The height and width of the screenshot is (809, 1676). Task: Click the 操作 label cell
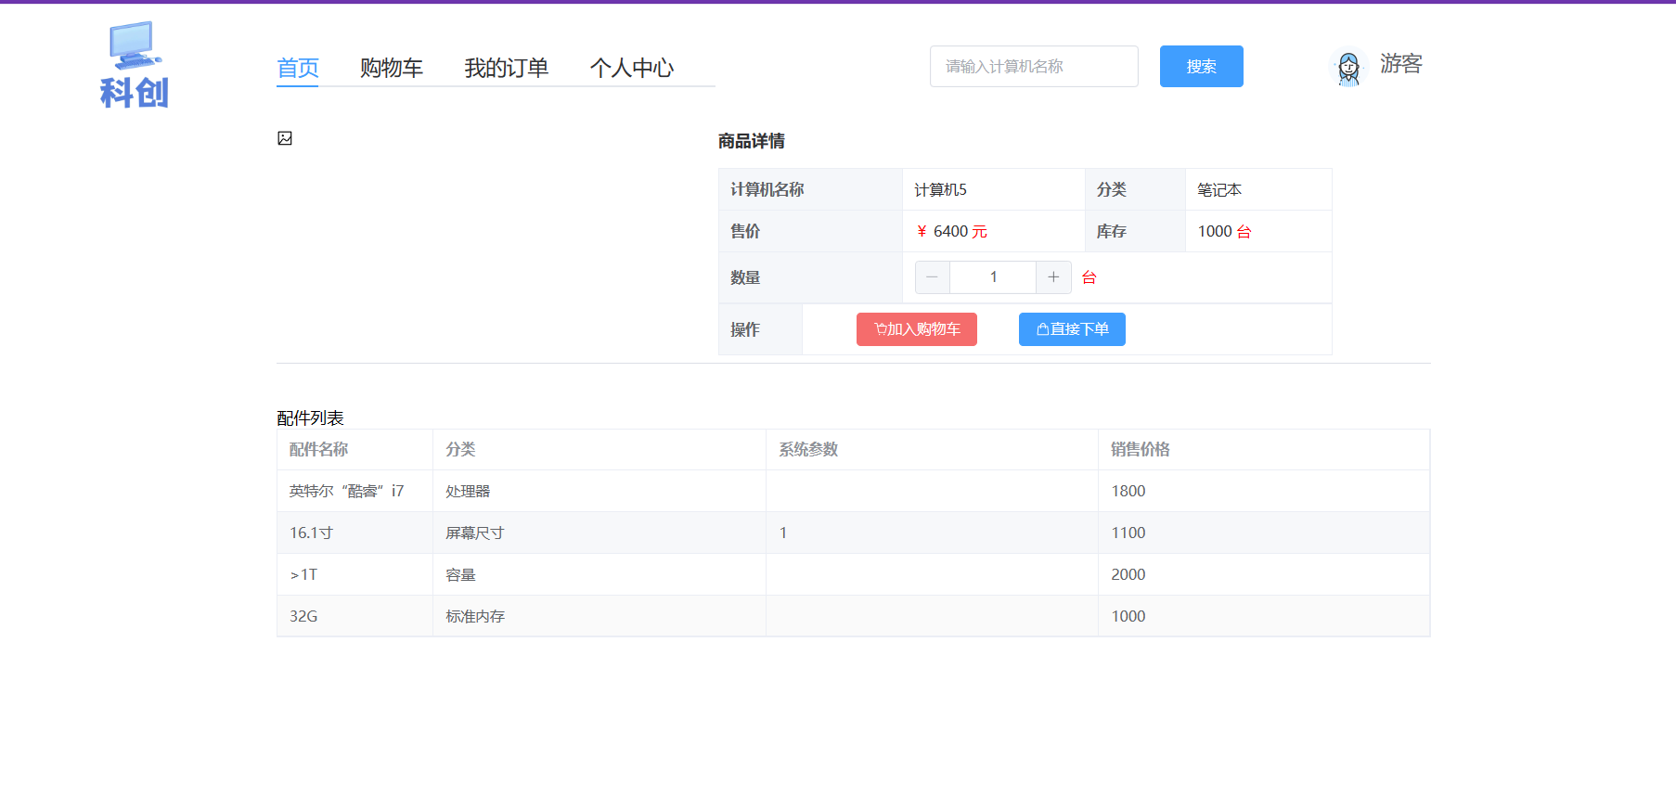pyautogui.click(x=760, y=329)
